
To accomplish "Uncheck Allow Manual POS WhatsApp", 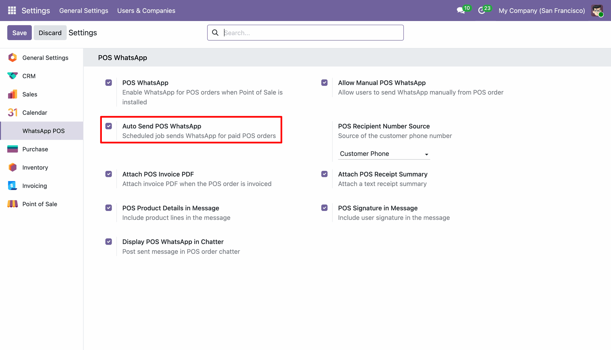I will pos(324,83).
